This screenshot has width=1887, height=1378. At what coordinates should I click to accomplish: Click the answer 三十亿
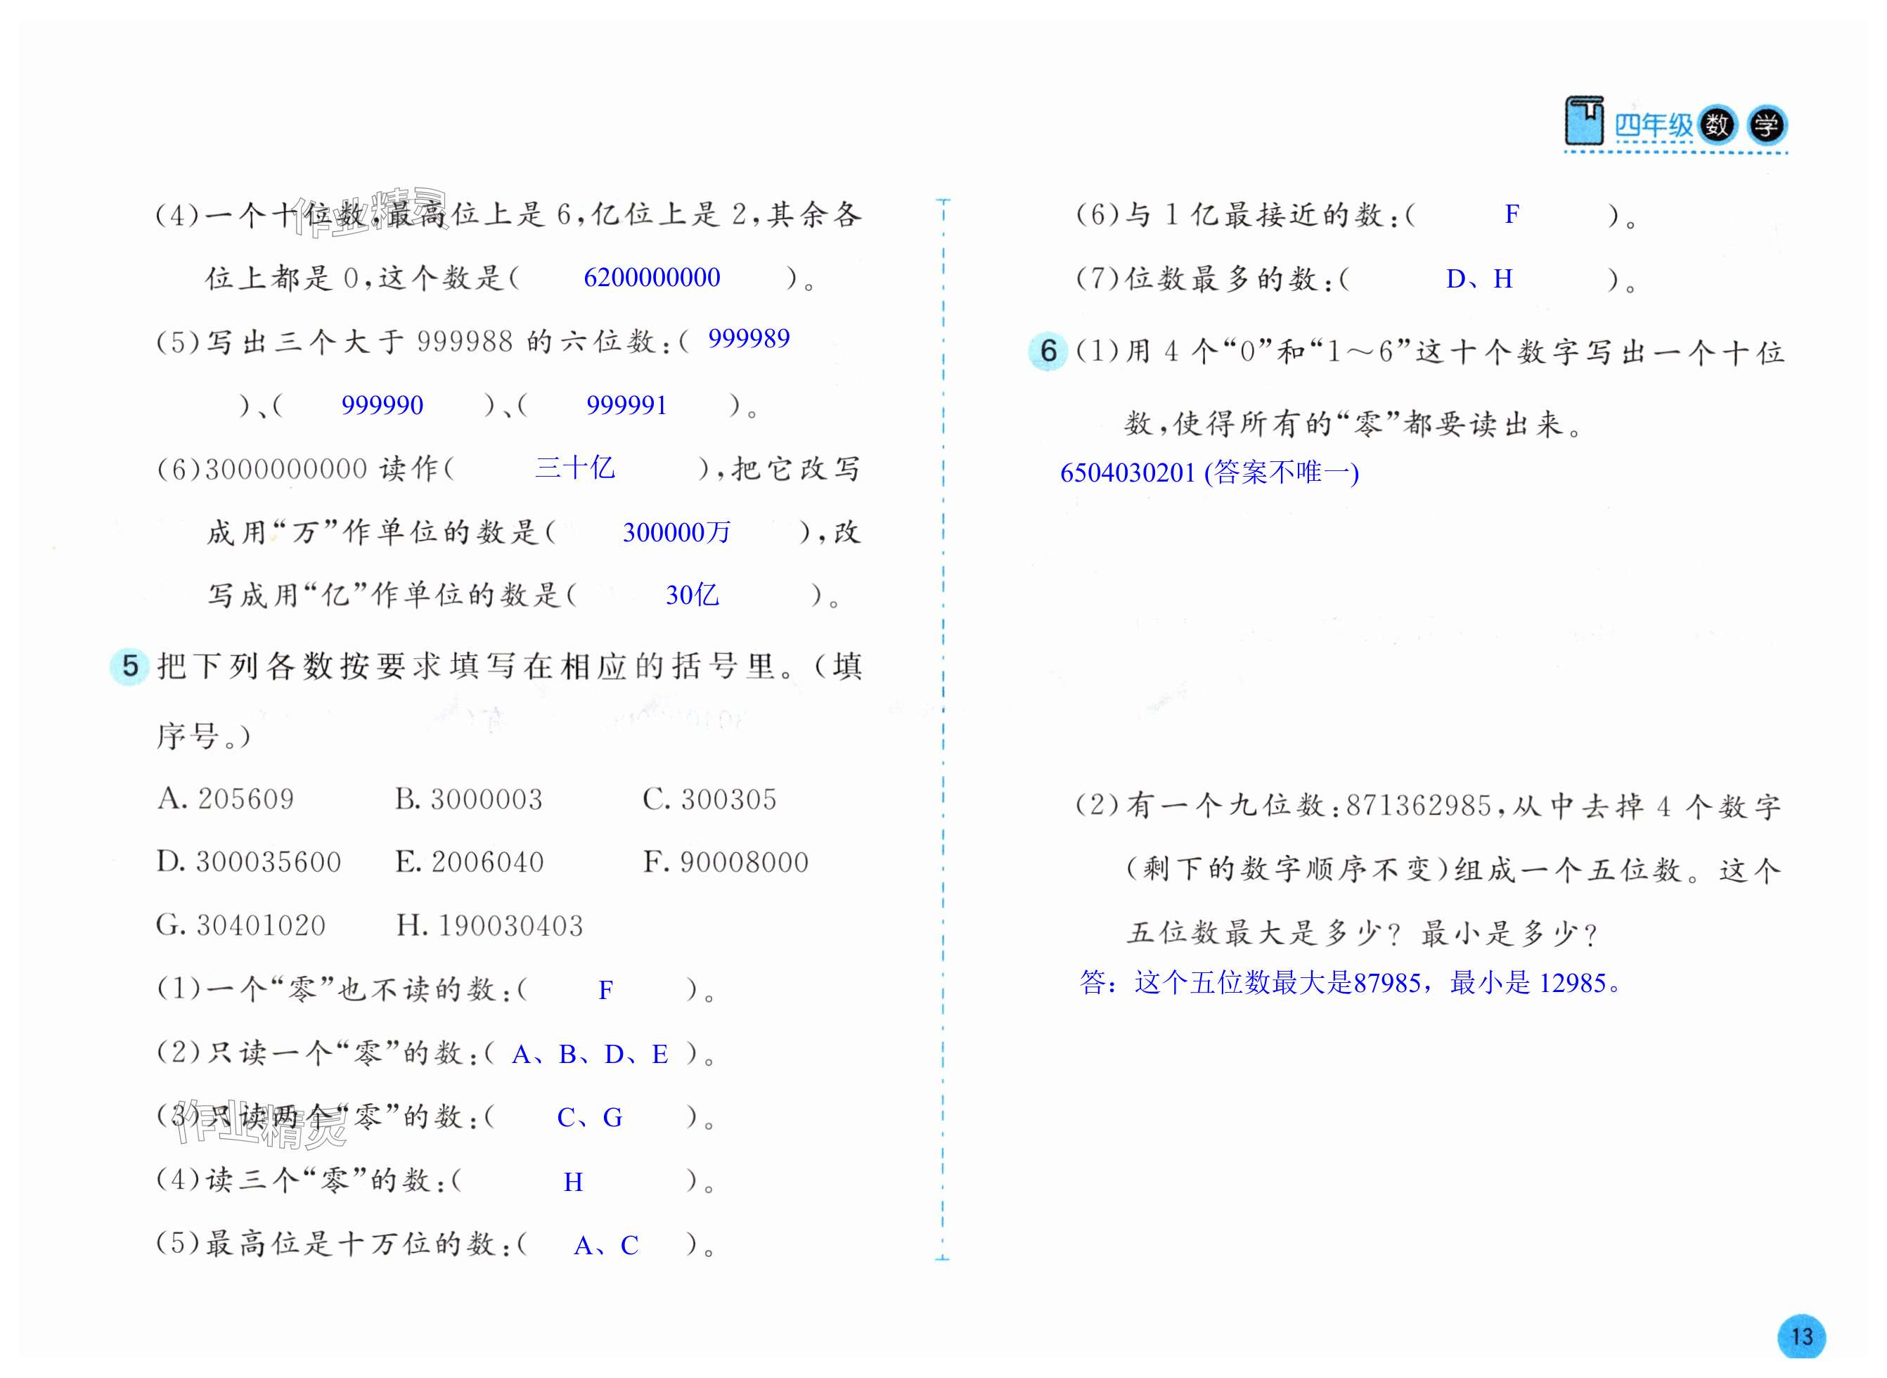[575, 468]
